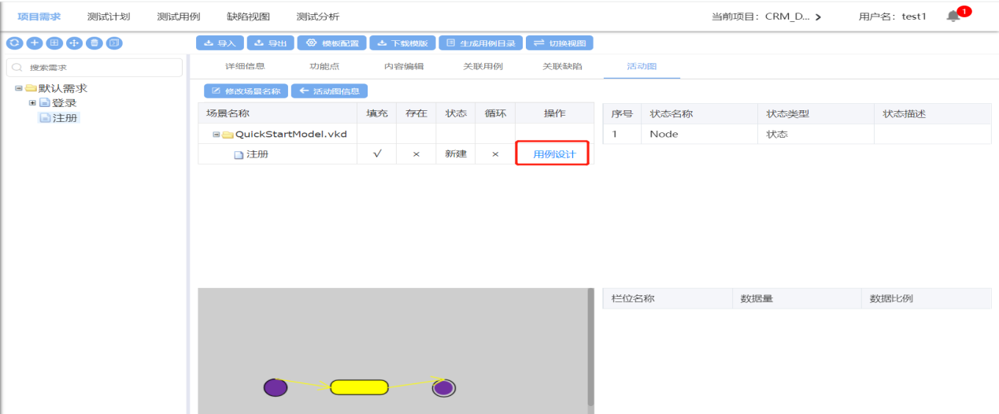Open the notification bell
999x414 pixels.
tap(953, 17)
